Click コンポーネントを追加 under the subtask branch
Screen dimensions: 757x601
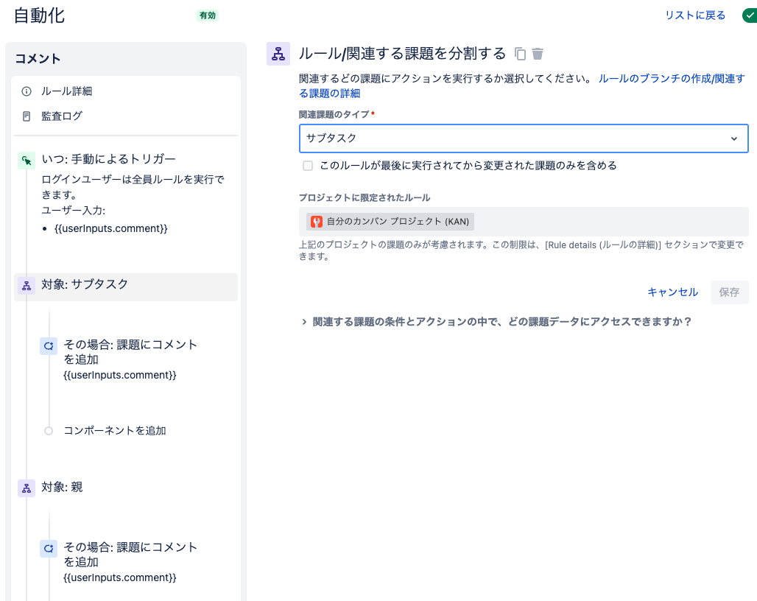(115, 431)
